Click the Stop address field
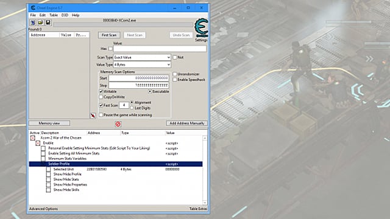Screen dimensions: 390x219 pos(139,85)
